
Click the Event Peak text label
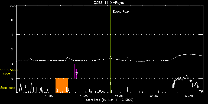tap(121, 12)
